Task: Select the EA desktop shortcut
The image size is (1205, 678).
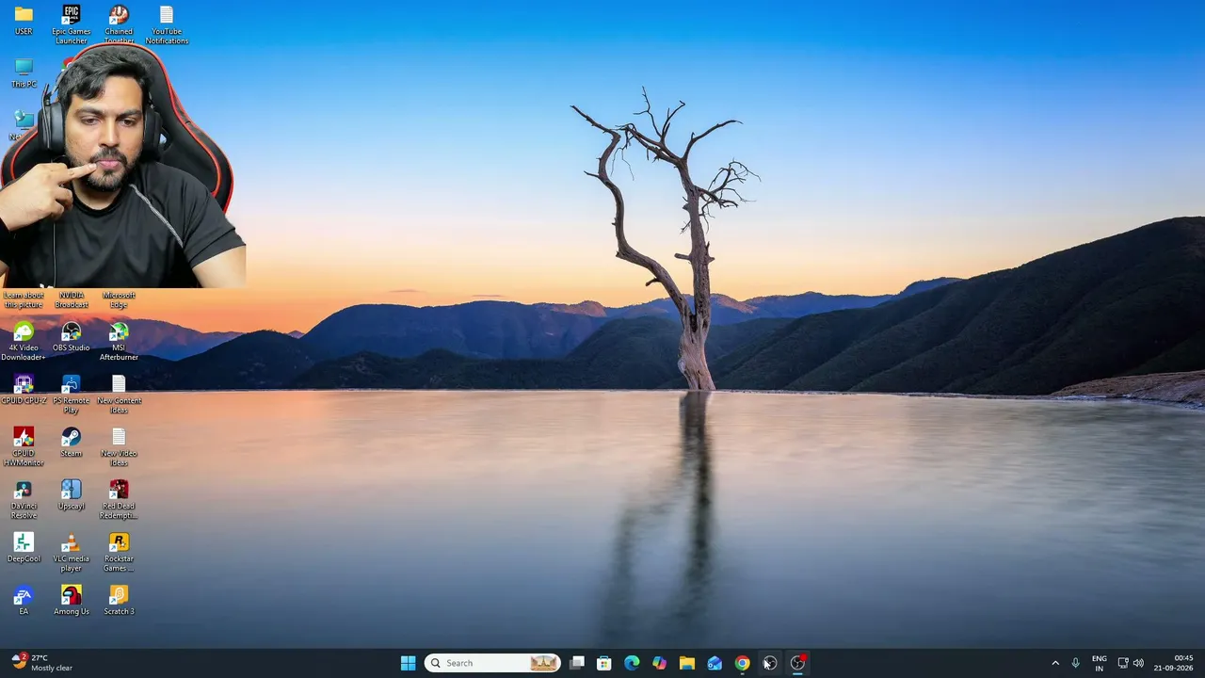Action: pyautogui.click(x=24, y=601)
